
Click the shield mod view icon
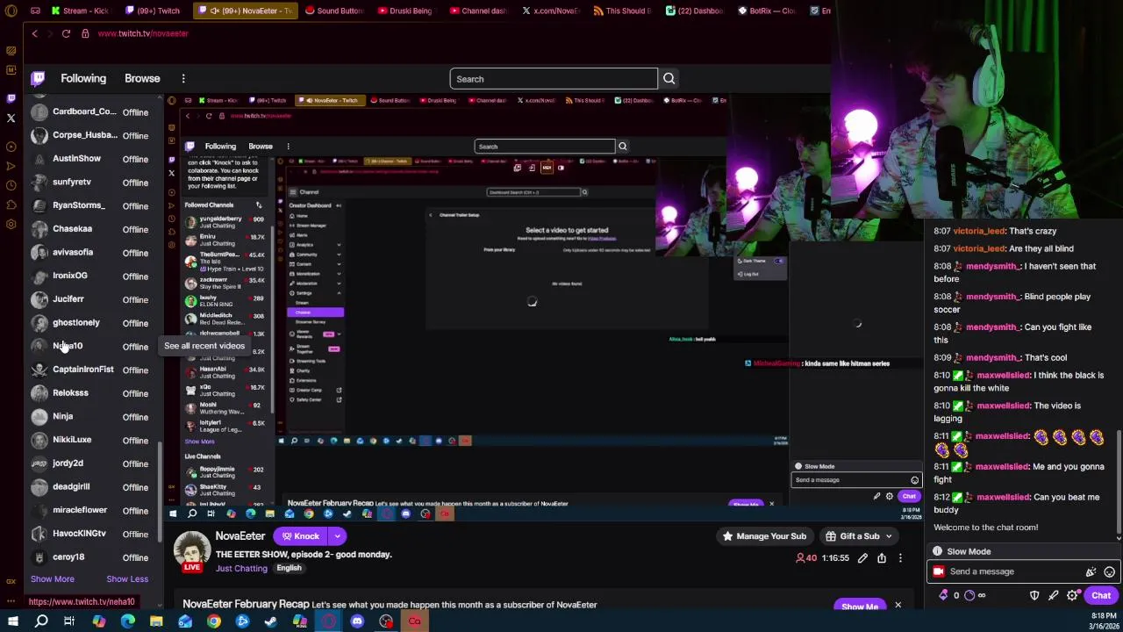(1034, 595)
